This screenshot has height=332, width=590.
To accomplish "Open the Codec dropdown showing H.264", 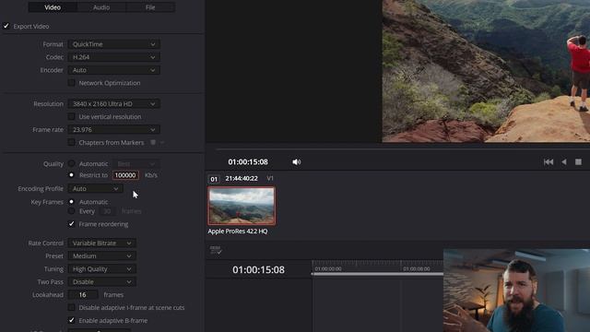I will 113,57.
